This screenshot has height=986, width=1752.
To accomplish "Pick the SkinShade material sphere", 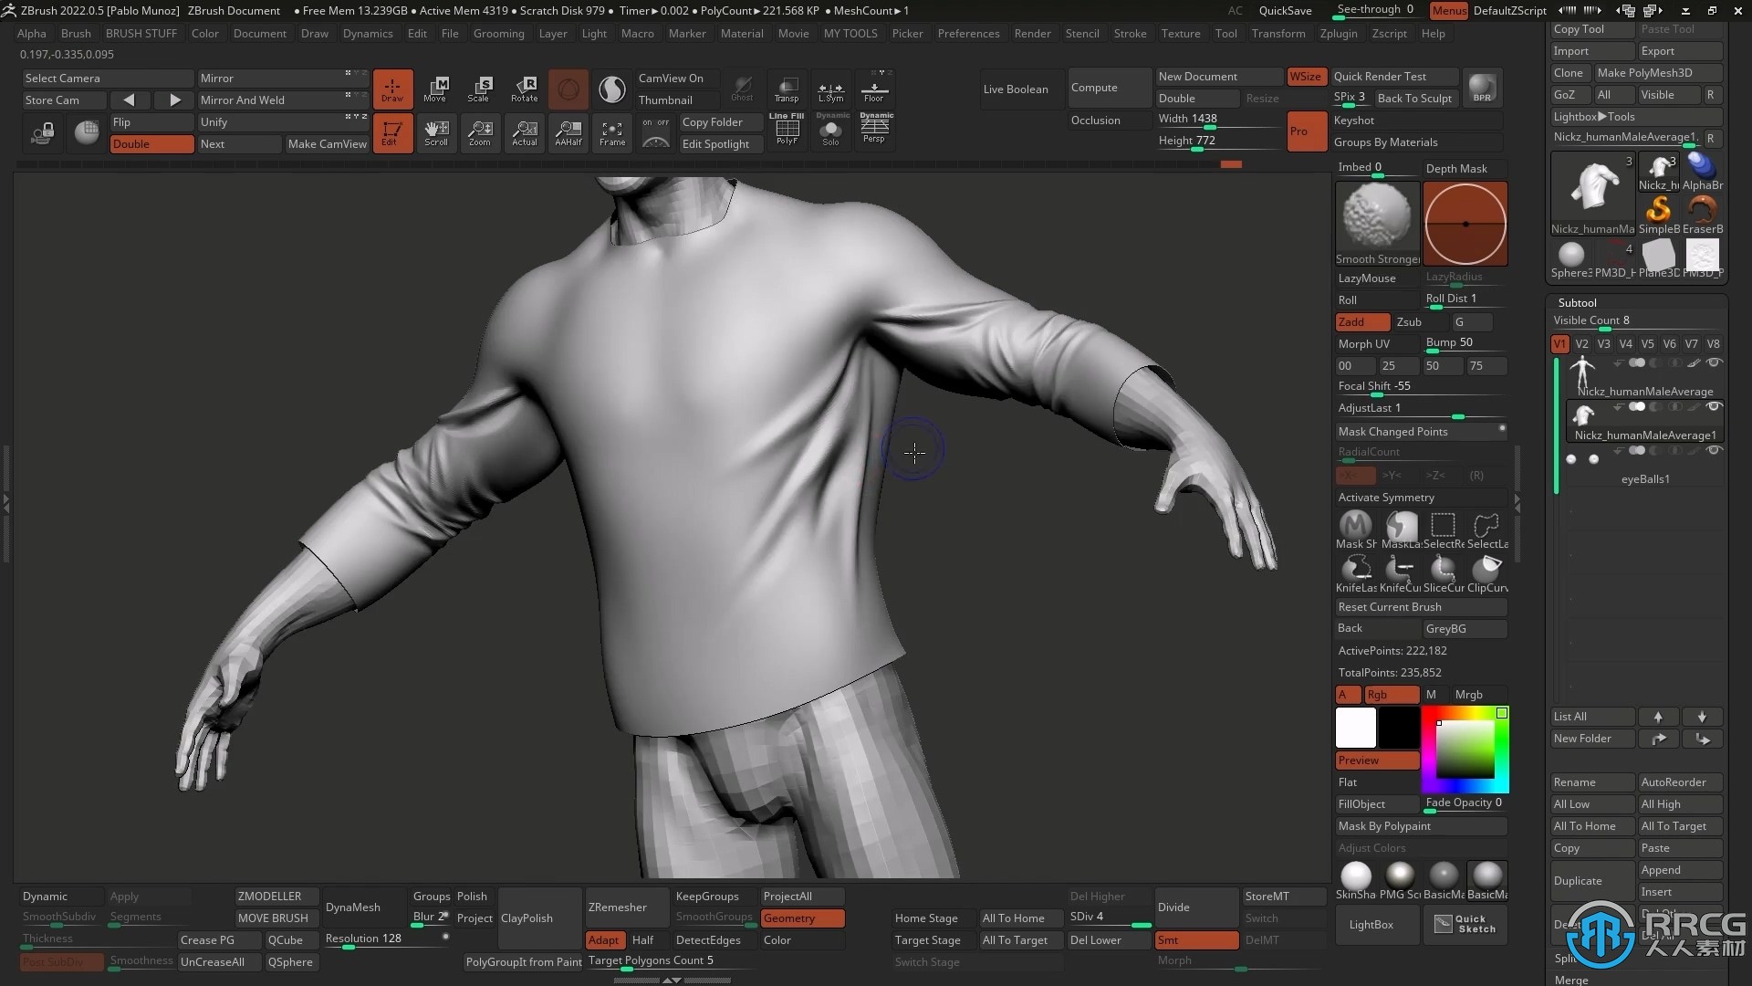I will (1356, 880).
